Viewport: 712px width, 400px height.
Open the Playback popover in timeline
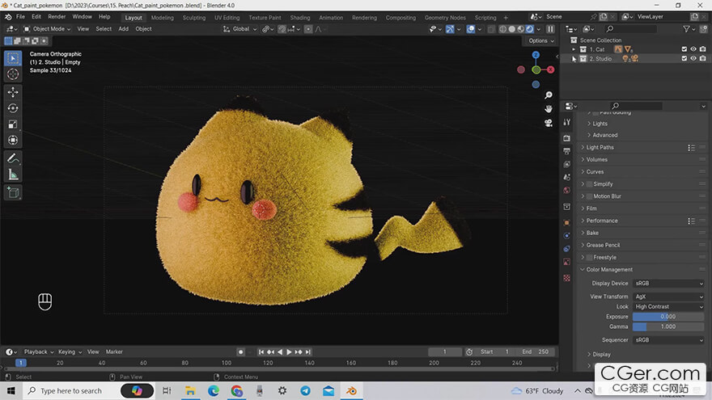point(39,352)
